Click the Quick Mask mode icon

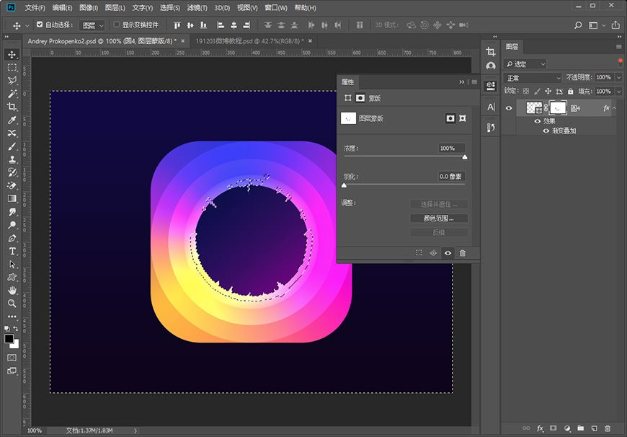point(12,358)
